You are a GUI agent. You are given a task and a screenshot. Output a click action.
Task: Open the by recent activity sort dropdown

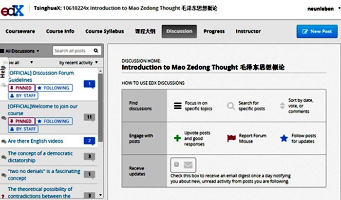click(78, 63)
